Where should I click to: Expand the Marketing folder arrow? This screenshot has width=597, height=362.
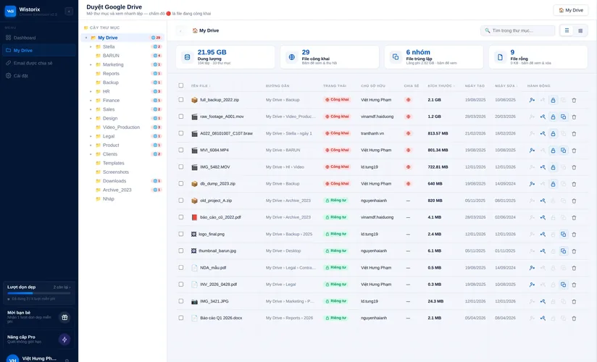point(91,64)
